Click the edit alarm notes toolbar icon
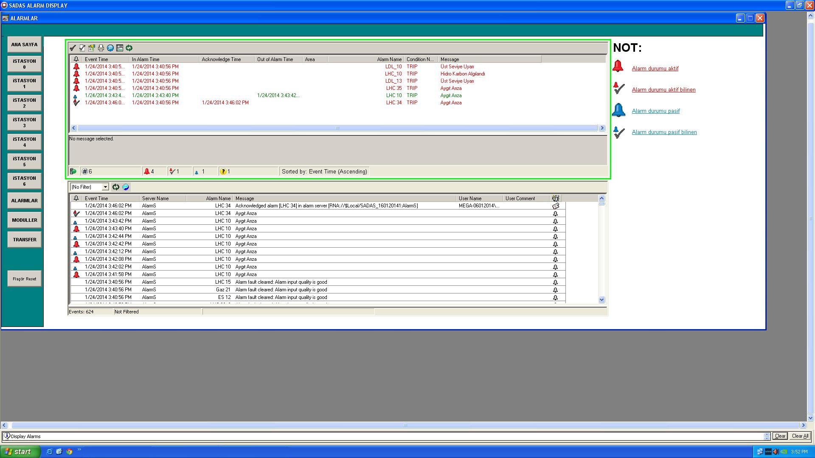 point(91,48)
